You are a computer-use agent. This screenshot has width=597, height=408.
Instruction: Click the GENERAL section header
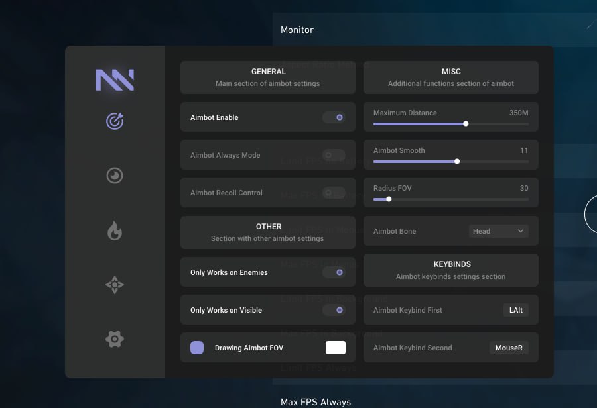pyautogui.click(x=268, y=77)
